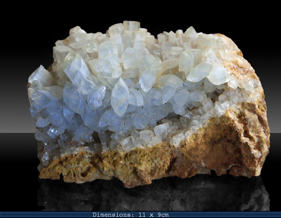Click the 'Dimensions: 11 x 9cm' caption text
Screen dimensions: 281x218
coord(131,215)
